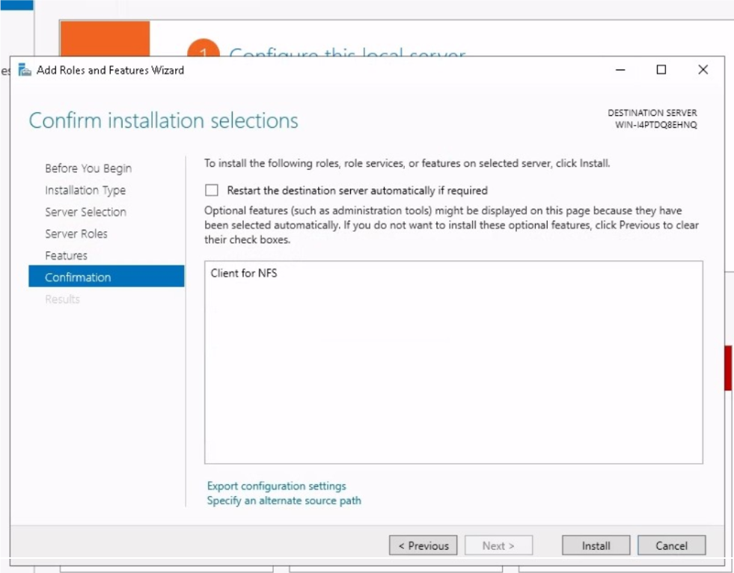The width and height of the screenshot is (734, 573).
Task: Cancel the wizard
Action: [671, 545]
